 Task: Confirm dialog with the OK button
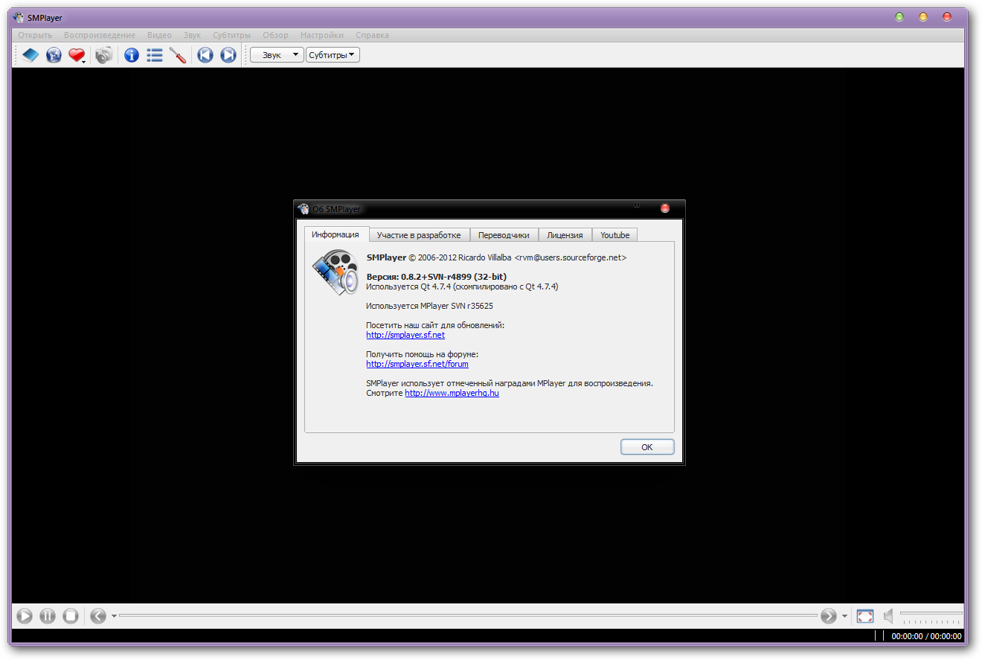click(647, 447)
